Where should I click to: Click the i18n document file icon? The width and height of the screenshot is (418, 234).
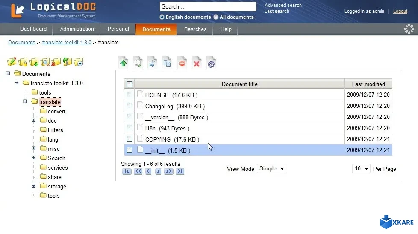point(140,127)
